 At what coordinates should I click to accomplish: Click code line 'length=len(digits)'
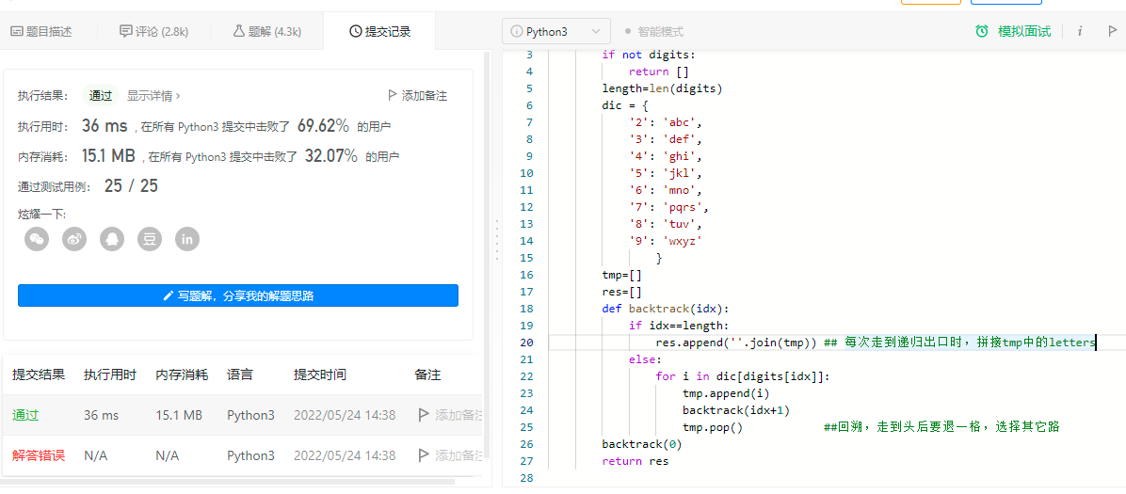[x=662, y=88]
